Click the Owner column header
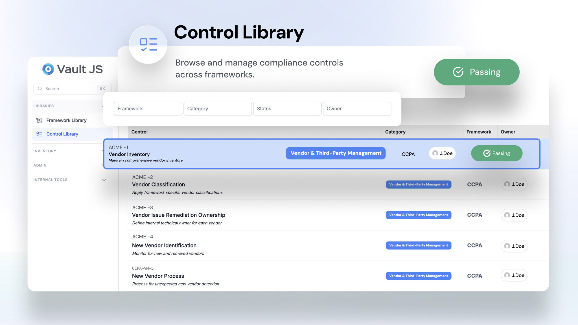This screenshot has width=578, height=325. pyautogui.click(x=508, y=132)
